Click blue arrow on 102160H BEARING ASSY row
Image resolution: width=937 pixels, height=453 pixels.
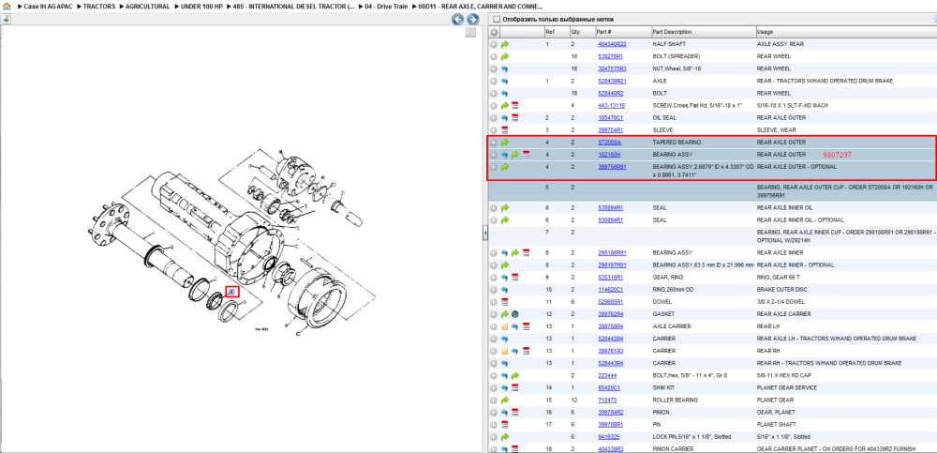504,155
